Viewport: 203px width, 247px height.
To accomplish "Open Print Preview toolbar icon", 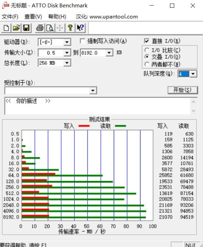I will 50,28.
